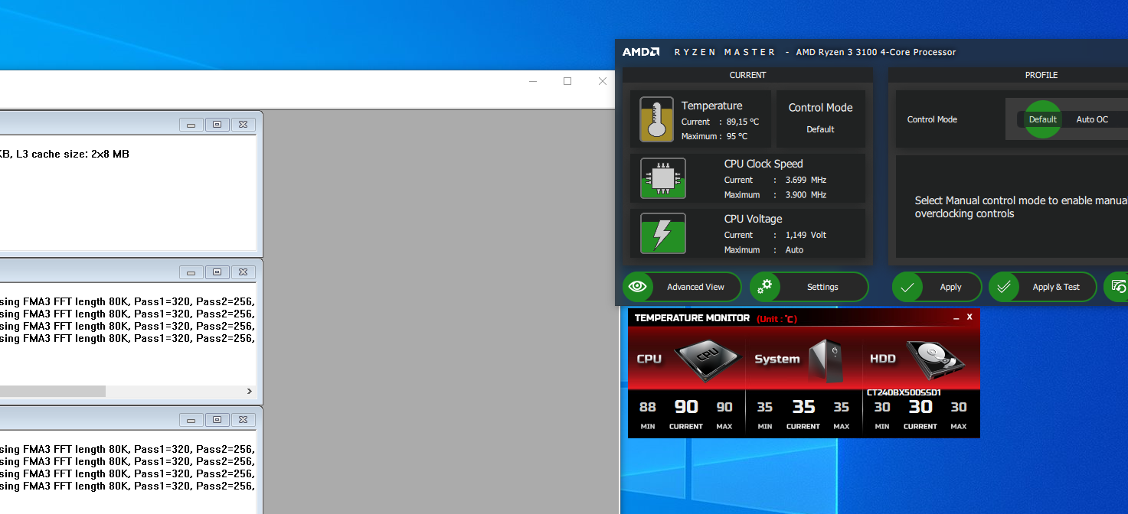Open Ryzen Master Settings
The height and width of the screenshot is (514, 1128).
tap(809, 287)
